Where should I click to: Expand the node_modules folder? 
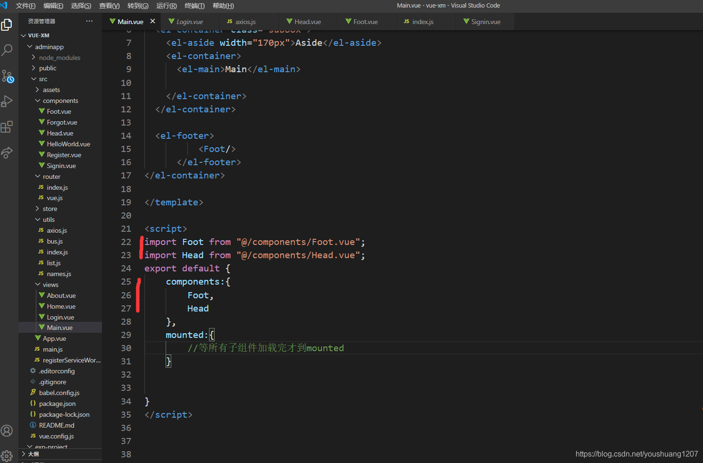point(60,58)
